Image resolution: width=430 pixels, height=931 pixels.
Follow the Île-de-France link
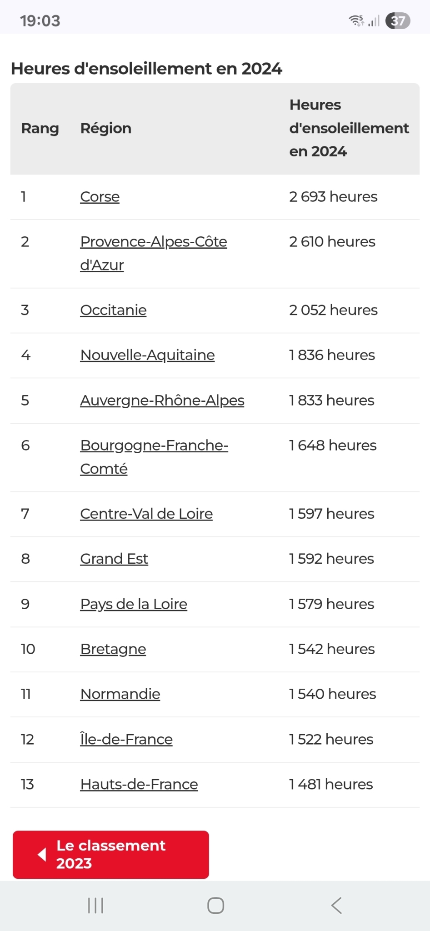[x=126, y=739]
